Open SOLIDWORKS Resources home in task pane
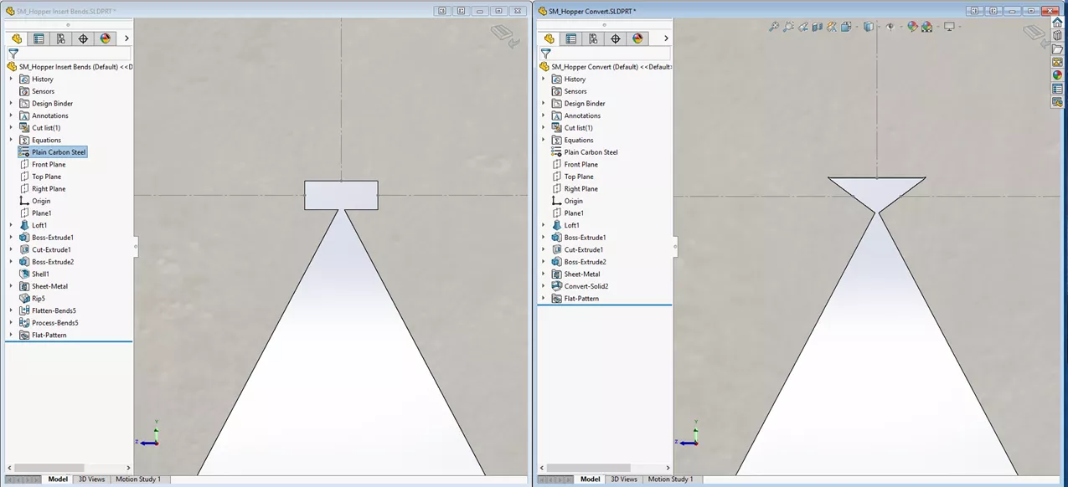The width and height of the screenshot is (1068, 487). coord(1057,23)
